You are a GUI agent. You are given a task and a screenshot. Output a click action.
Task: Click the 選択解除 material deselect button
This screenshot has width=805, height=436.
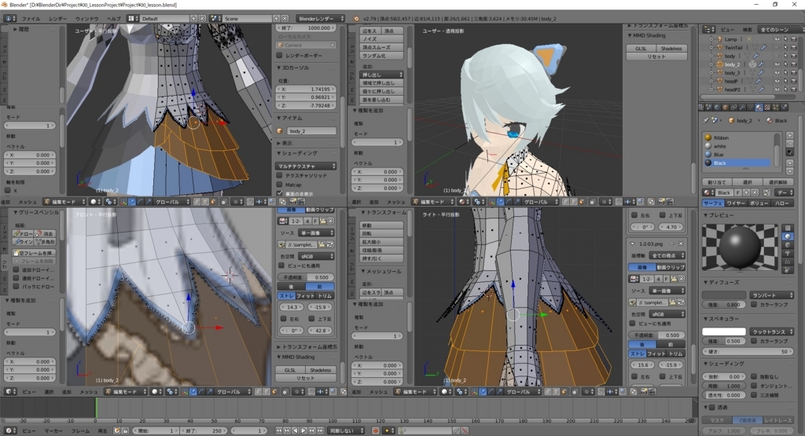click(778, 182)
